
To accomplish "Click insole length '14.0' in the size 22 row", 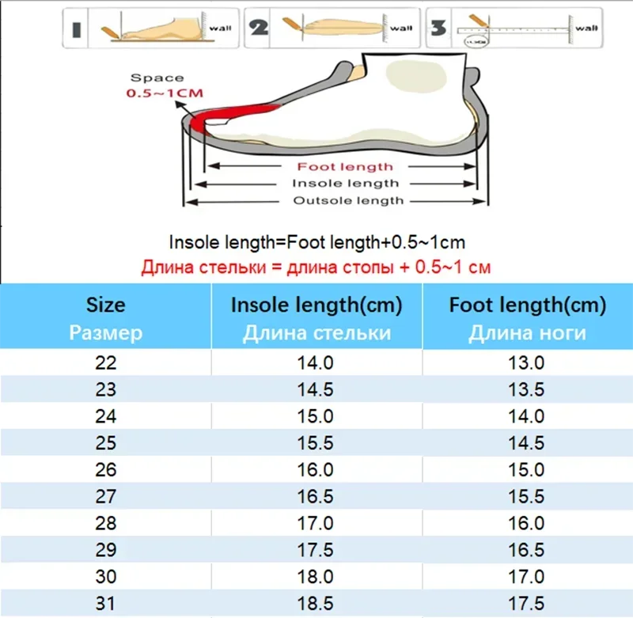I will [x=315, y=363].
